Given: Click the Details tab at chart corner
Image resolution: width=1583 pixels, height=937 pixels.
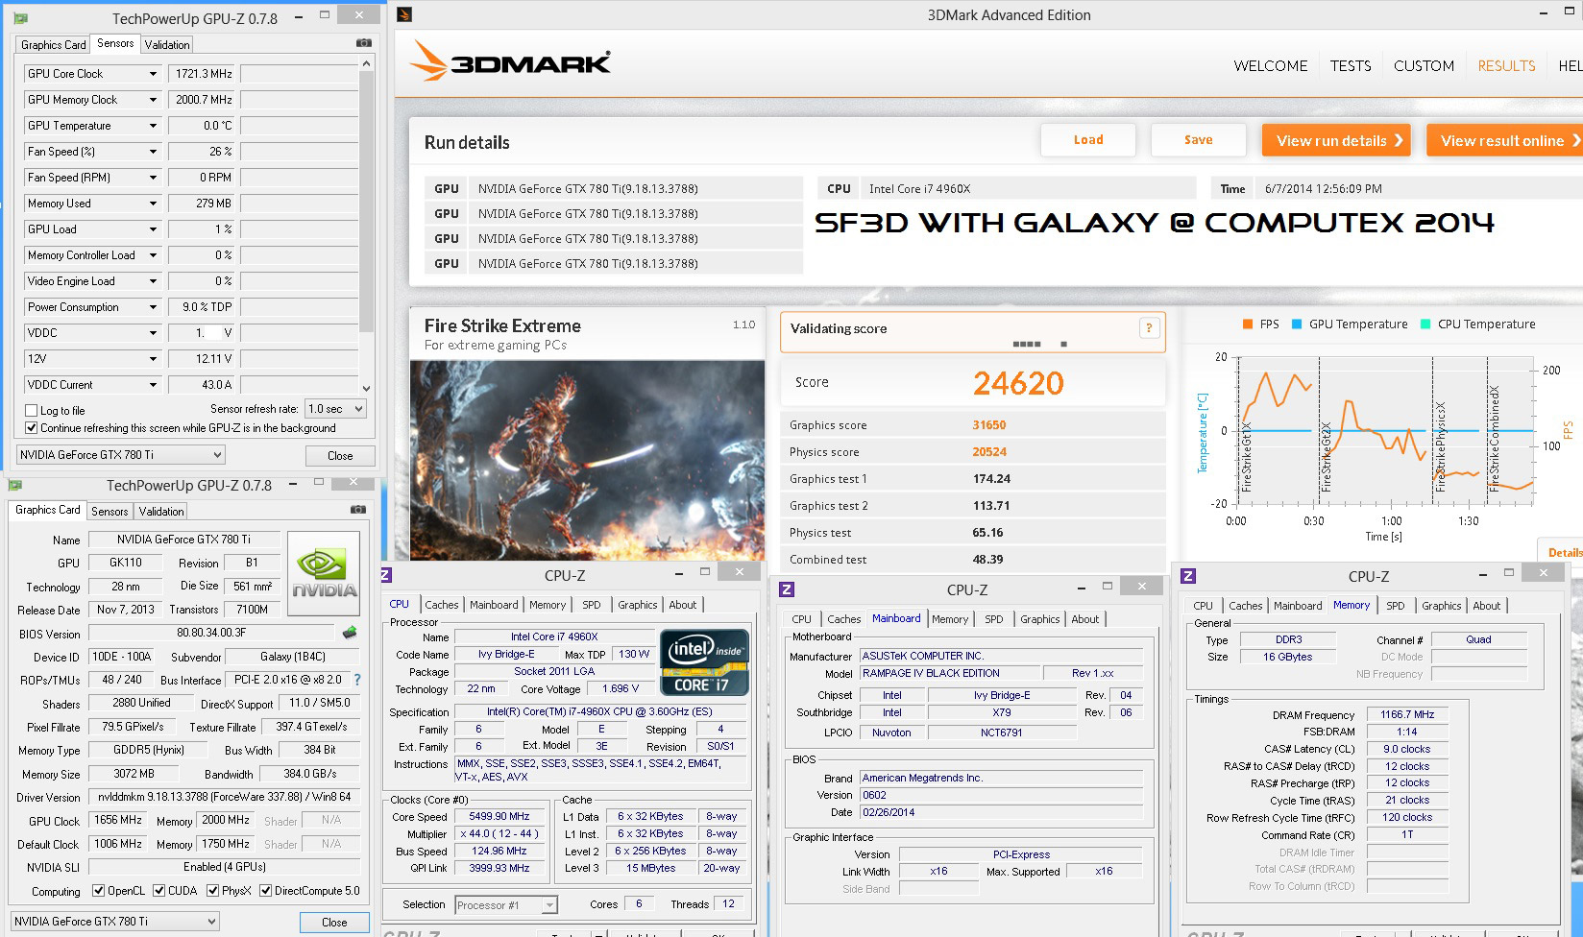Looking at the screenshot, I should 1562,552.
